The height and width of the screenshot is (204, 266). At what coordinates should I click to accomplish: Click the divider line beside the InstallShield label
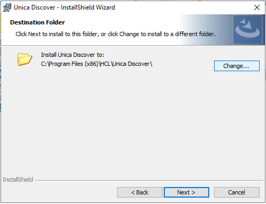148,180
